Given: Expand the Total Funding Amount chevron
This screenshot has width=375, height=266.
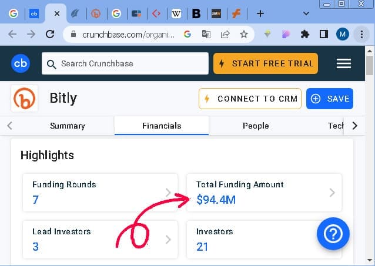Looking at the screenshot, I should pyautogui.click(x=332, y=193).
